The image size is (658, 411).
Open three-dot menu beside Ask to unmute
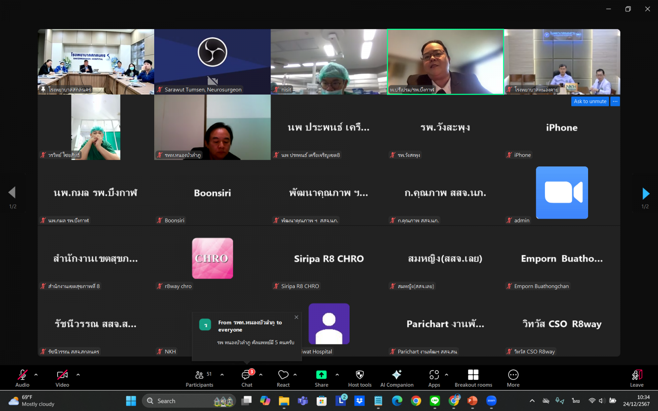click(615, 102)
